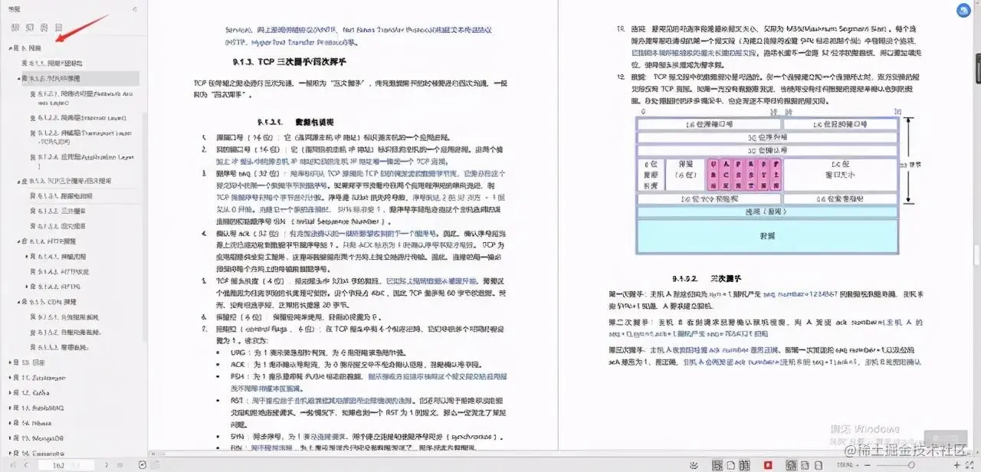Screen dimensions: 981x472
Task: Click the fourth icon in bookmark panel toolbar
Action: pos(59,28)
